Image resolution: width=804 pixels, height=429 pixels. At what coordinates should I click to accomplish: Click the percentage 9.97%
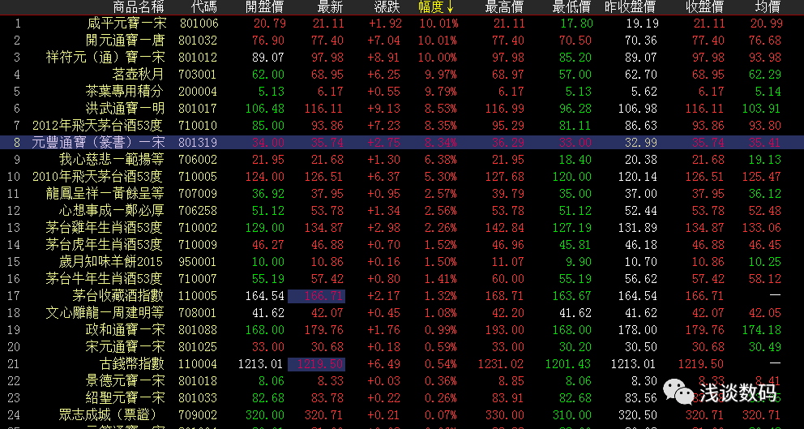click(x=439, y=75)
